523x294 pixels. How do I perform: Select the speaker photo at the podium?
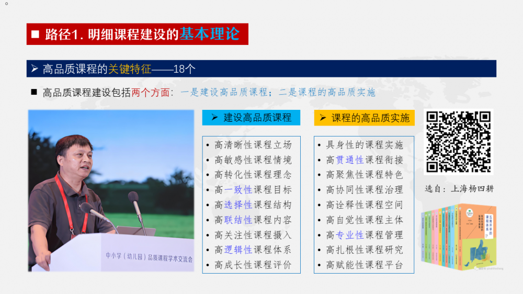click(111, 190)
